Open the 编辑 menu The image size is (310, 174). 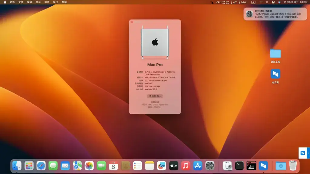(x=29, y=2)
